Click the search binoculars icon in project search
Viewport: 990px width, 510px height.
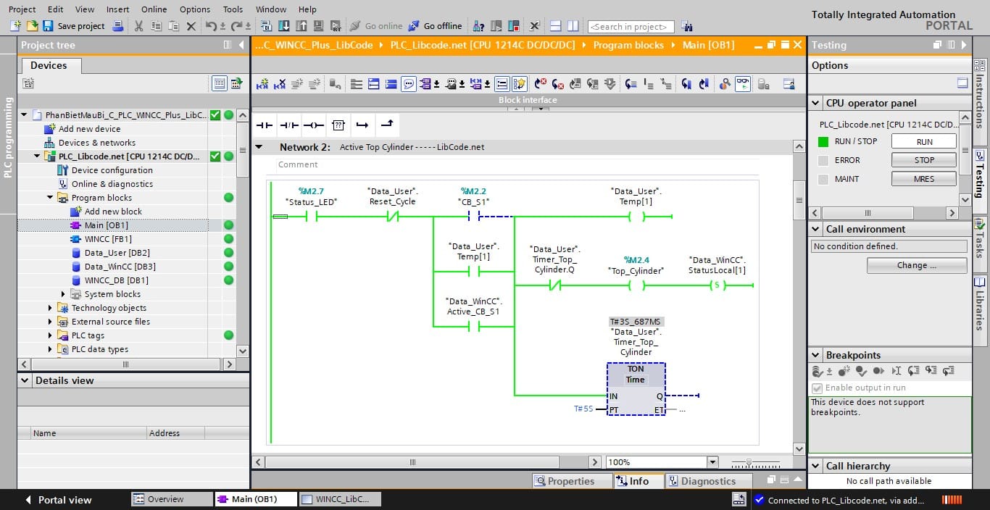[686, 26]
